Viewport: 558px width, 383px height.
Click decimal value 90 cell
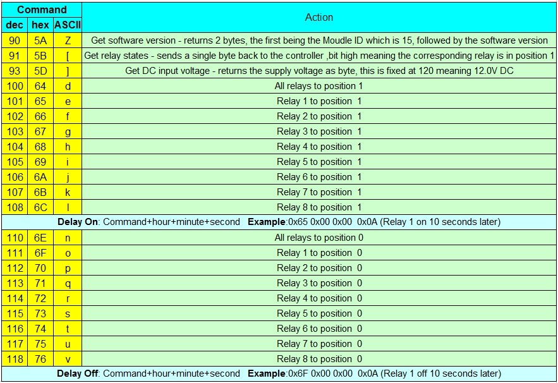pyautogui.click(x=15, y=40)
